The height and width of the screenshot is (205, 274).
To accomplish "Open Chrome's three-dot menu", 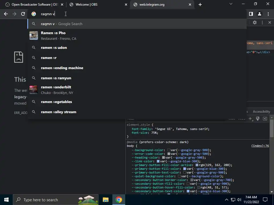I will click(x=268, y=14).
